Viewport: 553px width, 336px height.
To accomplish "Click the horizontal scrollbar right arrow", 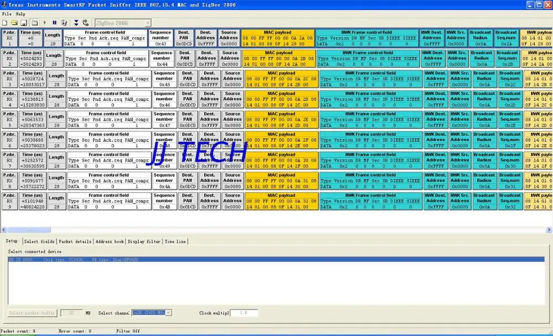I will pos(549,230).
